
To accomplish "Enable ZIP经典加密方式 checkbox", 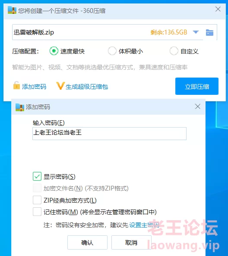I will pos(37,200).
